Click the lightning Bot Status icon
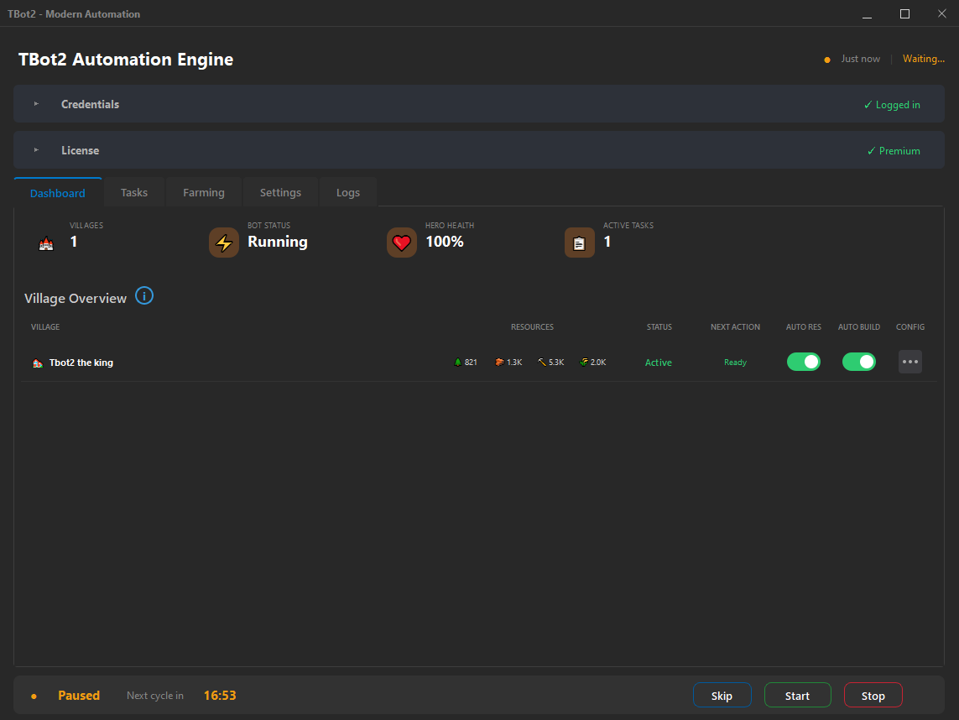Screen dimensions: 959x720 point(223,243)
